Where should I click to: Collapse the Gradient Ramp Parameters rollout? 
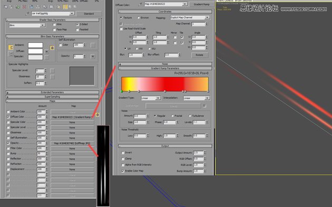[165, 68]
